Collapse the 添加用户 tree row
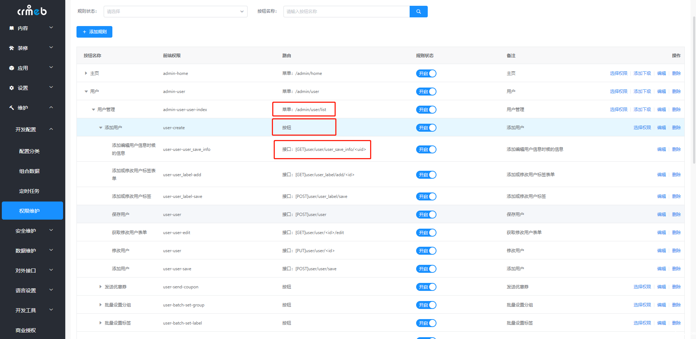This screenshot has height=339, width=696. tap(101, 128)
